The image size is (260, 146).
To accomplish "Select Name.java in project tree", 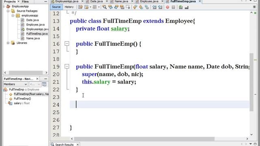I will click(x=33, y=38).
